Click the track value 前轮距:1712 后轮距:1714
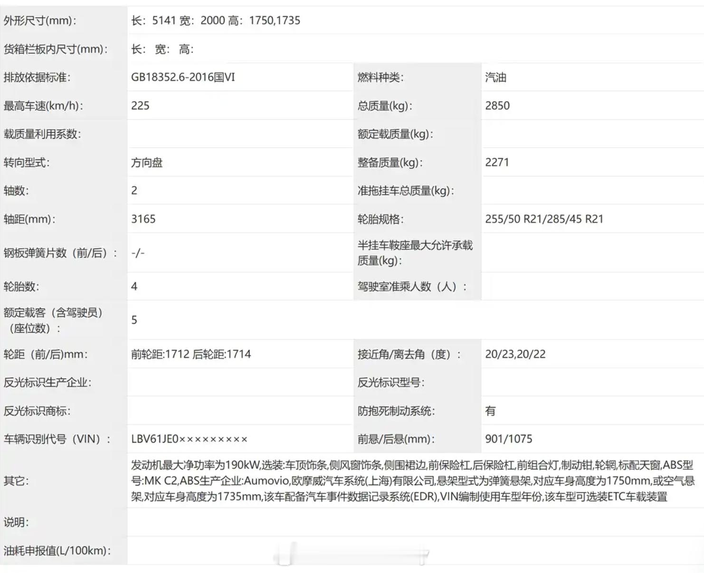 [191, 354]
